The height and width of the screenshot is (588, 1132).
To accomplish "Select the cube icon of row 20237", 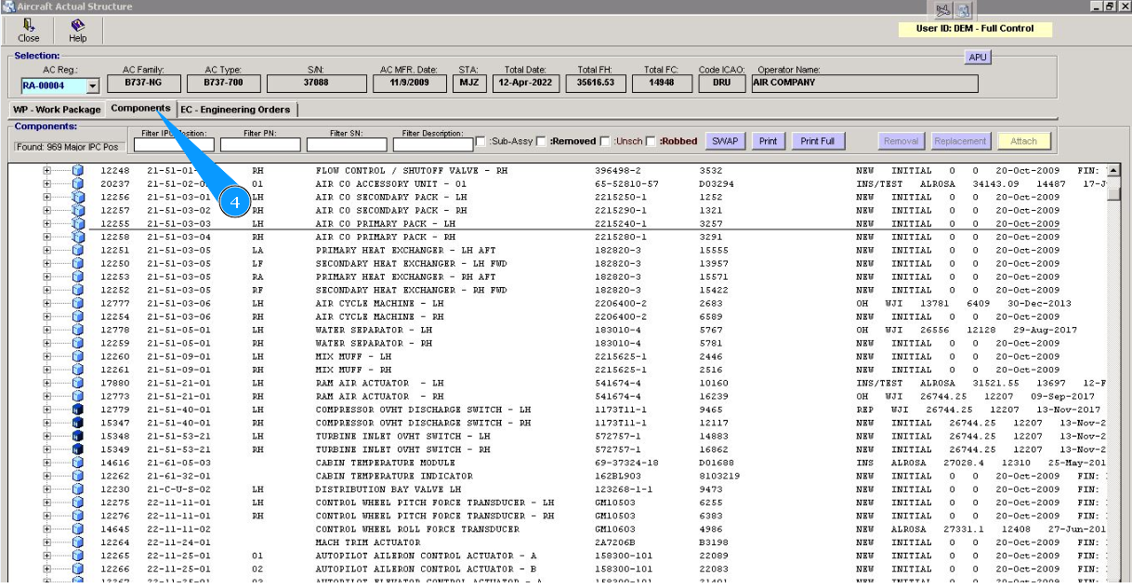I will click(78, 184).
